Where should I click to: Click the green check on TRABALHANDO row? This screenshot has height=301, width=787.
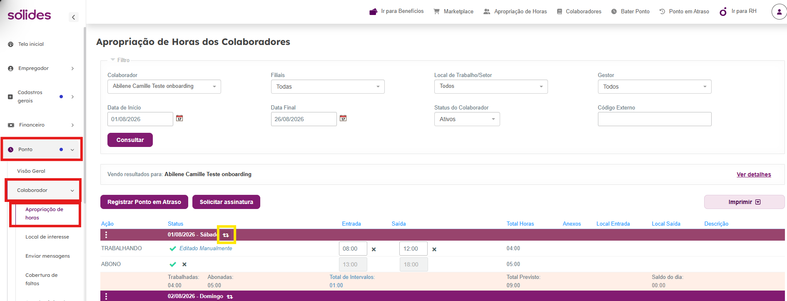pos(173,249)
